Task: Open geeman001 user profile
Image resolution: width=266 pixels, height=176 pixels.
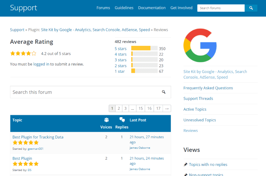Action: [x=36, y=149]
